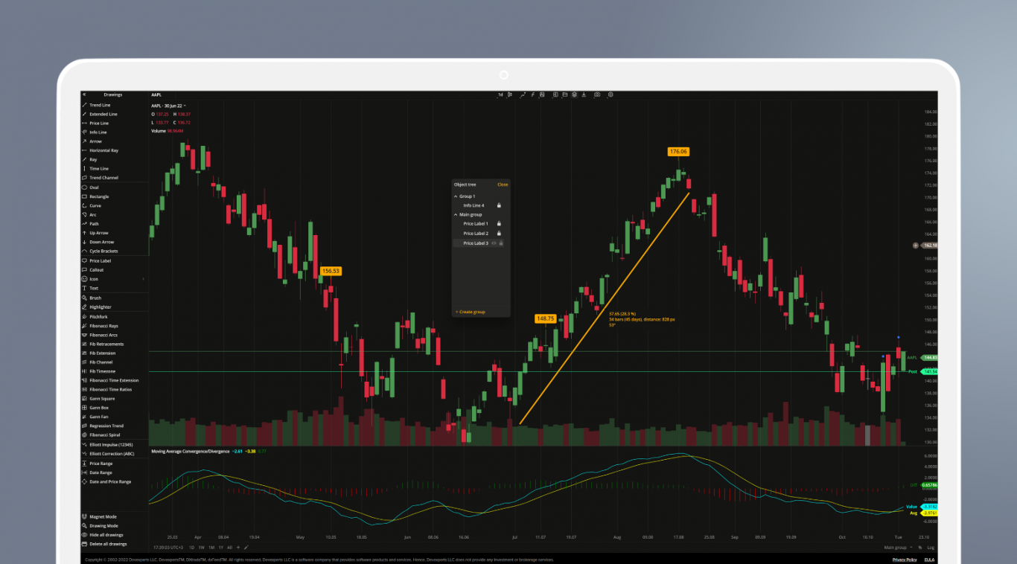1017x564 pixels.
Task: Collapse the Drawings sidebar panel
Action: pyautogui.click(x=84, y=94)
